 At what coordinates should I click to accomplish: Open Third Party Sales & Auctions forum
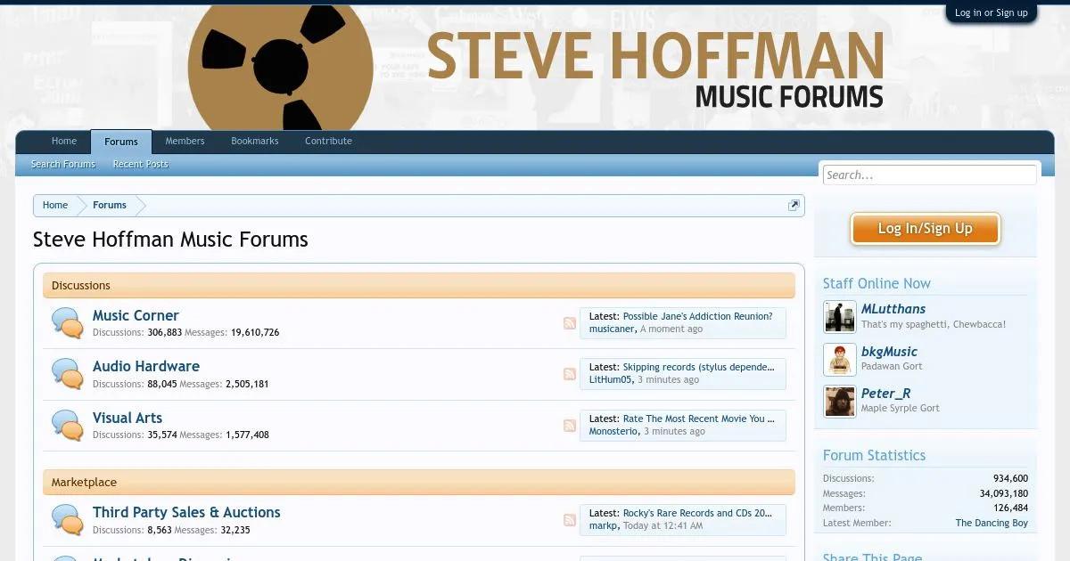pos(186,512)
